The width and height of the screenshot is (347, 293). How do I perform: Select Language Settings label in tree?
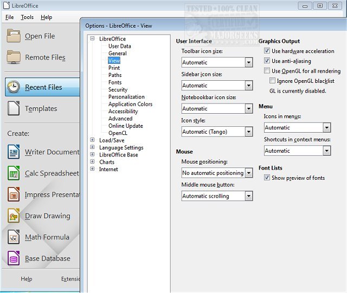pyautogui.click(x=121, y=147)
